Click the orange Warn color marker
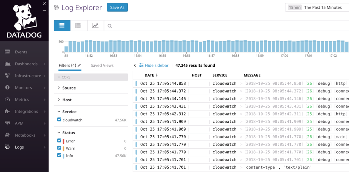 tap(63, 149)
